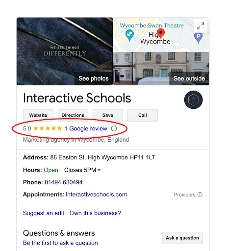Click the info icon next to Providers
This screenshot has height=251, width=227.
pyautogui.click(x=200, y=195)
